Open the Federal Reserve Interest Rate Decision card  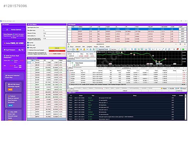click(x=14, y=101)
